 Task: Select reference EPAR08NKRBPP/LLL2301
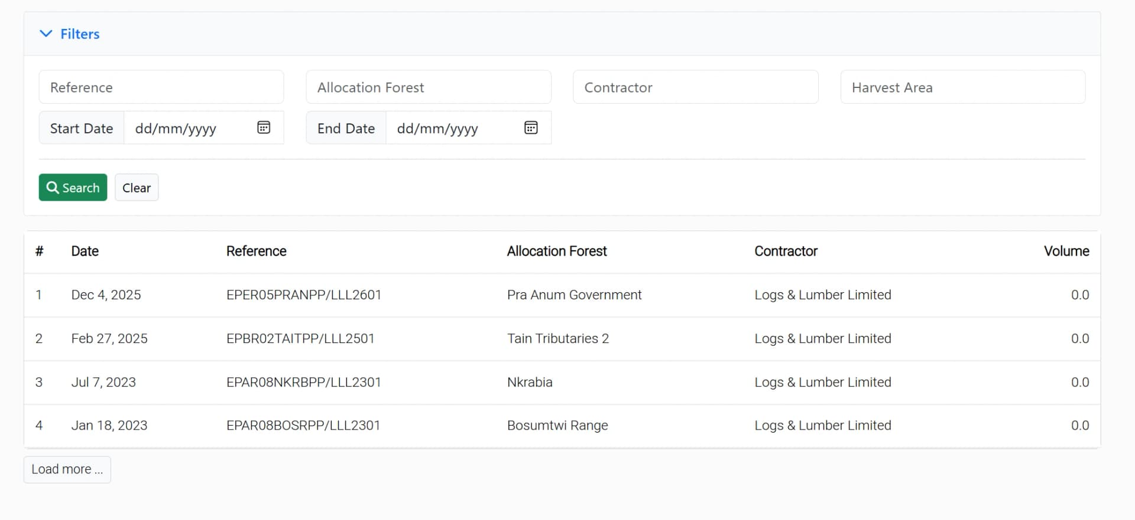pyautogui.click(x=304, y=382)
